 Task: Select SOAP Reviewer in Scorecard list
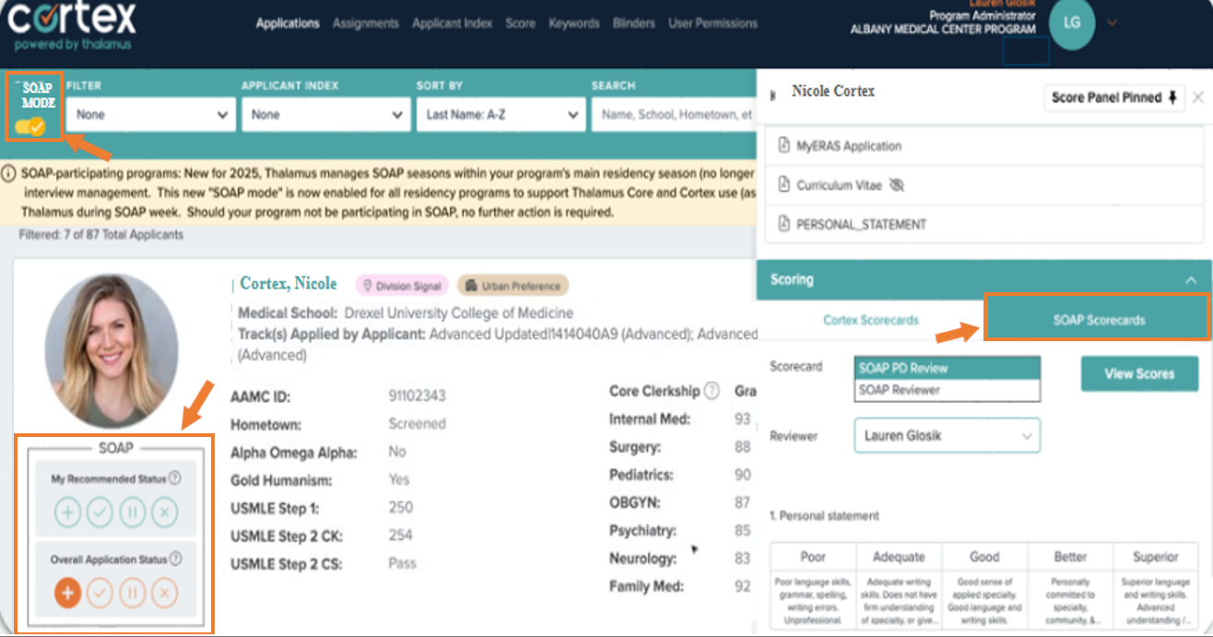click(x=948, y=390)
